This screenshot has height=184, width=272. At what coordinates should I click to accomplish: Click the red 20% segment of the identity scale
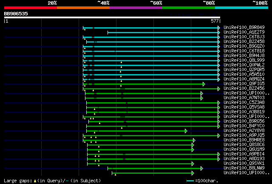point(31,8)
